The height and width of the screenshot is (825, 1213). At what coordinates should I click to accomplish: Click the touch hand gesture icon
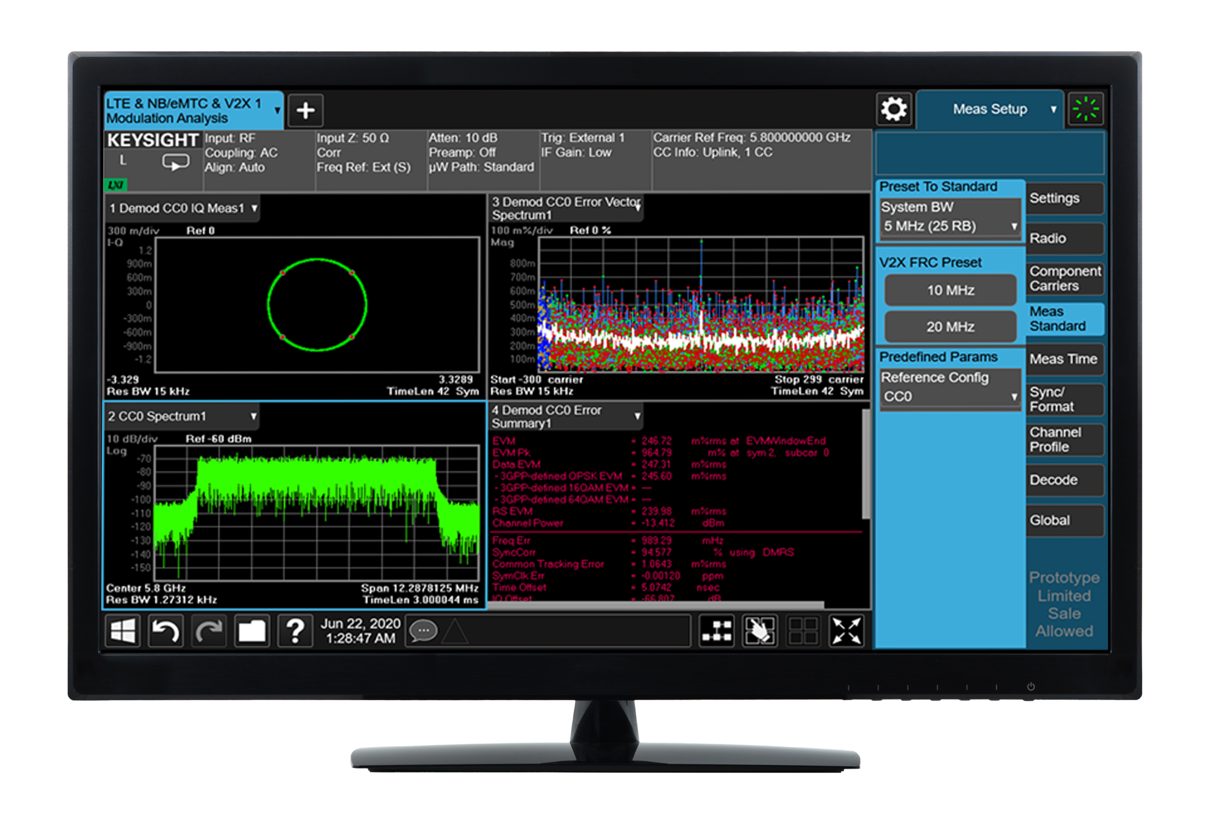tap(759, 632)
